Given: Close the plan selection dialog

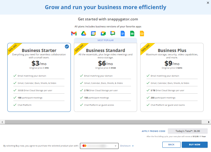Looking at the screenshot, I should (208, 3).
